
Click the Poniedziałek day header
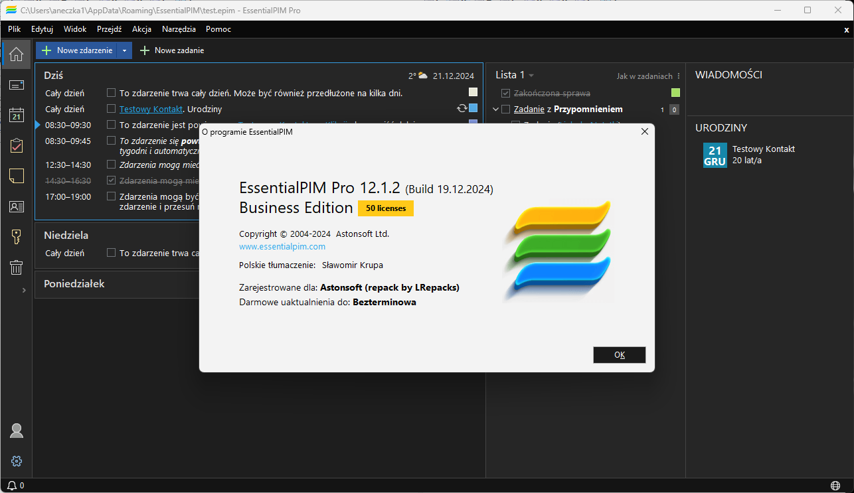pyautogui.click(x=74, y=283)
